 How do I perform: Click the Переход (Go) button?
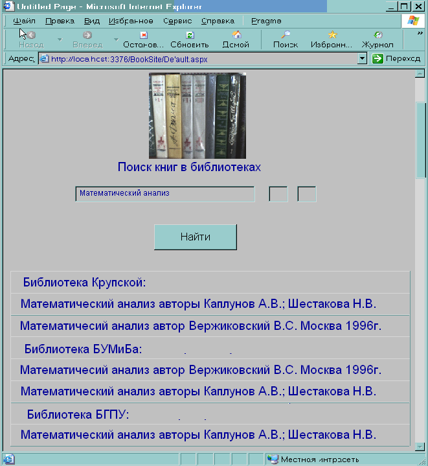point(396,59)
